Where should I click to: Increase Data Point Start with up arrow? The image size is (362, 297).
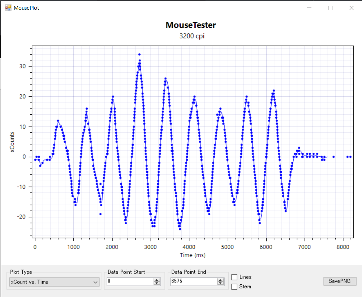click(x=157, y=280)
